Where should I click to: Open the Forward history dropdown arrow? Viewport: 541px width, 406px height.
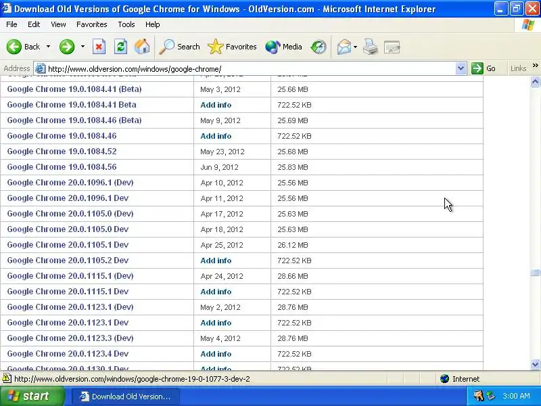coord(83,47)
